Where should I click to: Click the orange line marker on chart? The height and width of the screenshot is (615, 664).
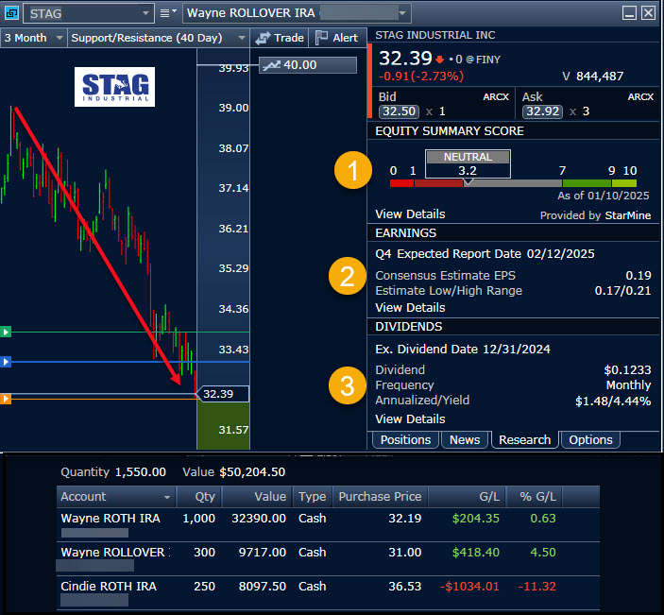pos(7,399)
